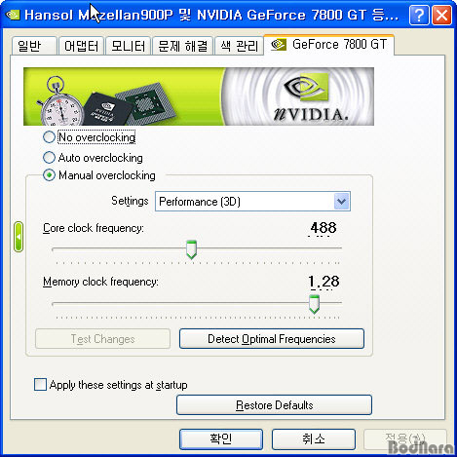This screenshot has width=457, height=457.
Task: Select Manual overclocking radio button
Action: (x=49, y=175)
